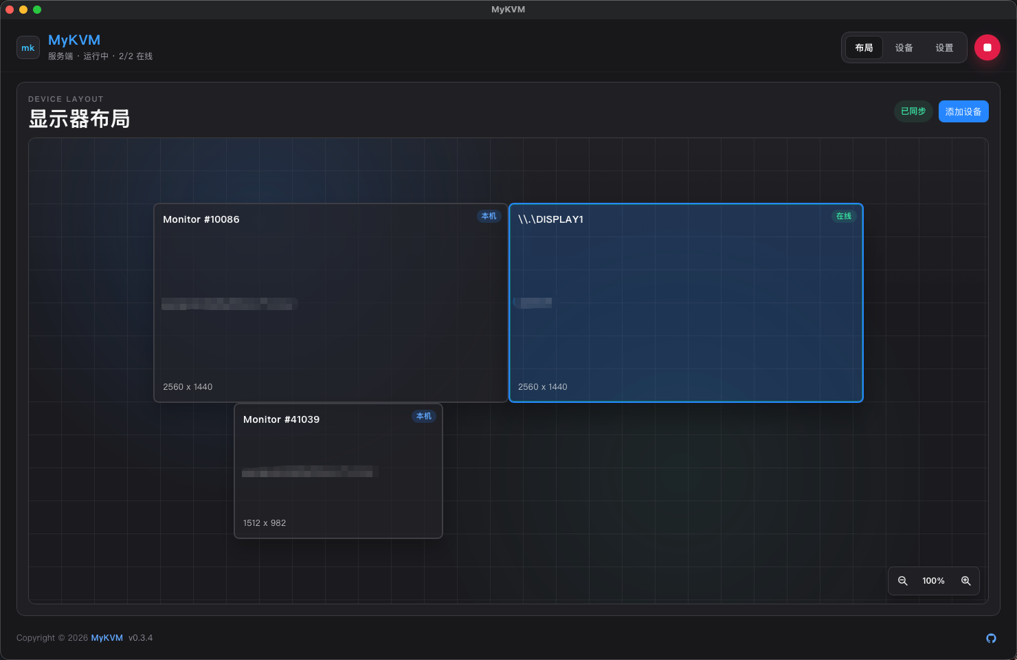
Task: Click the mk app logo icon
Action: [28, 47]
